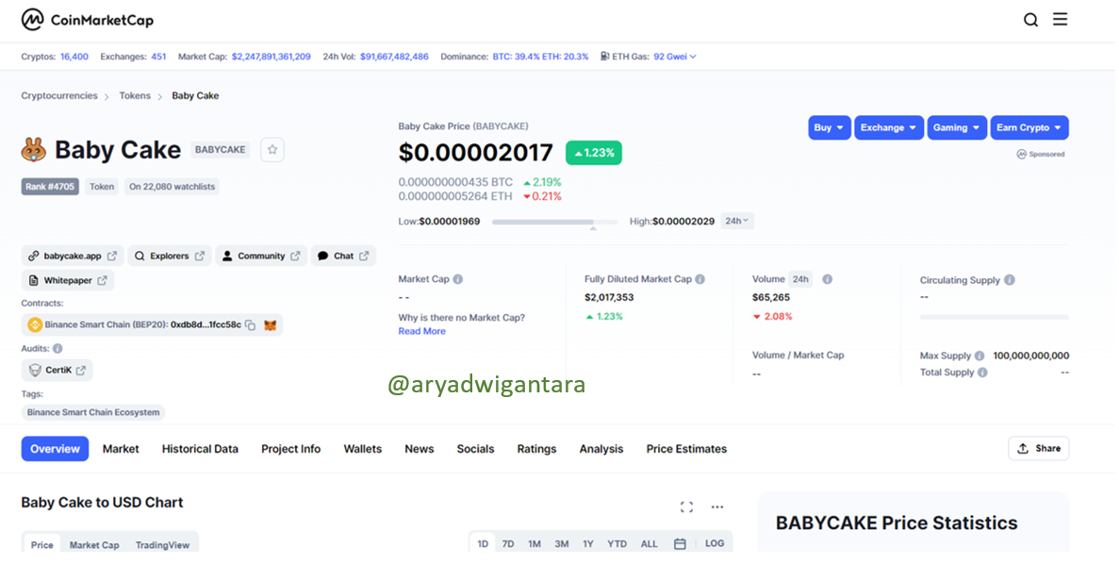The width and height of the screenshot is (1119, 581).
Task: Click the circulating supply progress bar
Action: pos(995,317)
